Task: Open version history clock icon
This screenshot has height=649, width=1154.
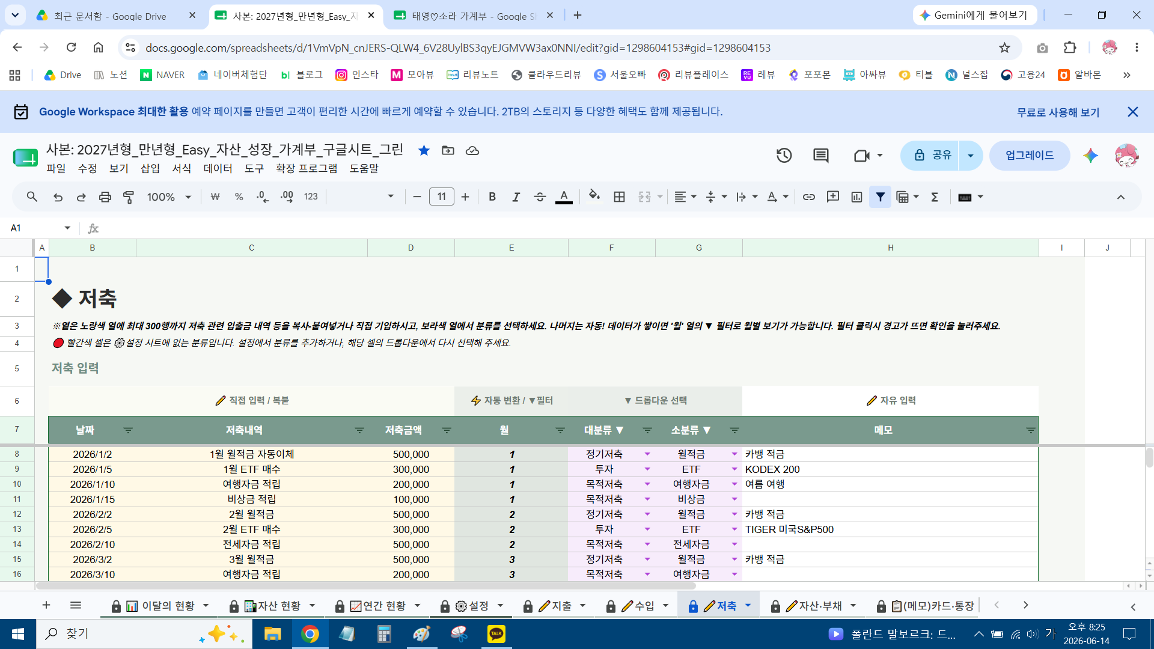Action: click(x=784, y=156)
